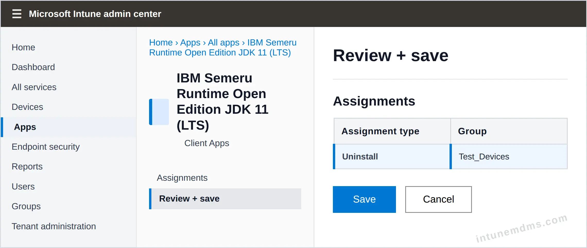Click Microsoft Intune admin center title
Screen dimensions: 587x248
95,14
